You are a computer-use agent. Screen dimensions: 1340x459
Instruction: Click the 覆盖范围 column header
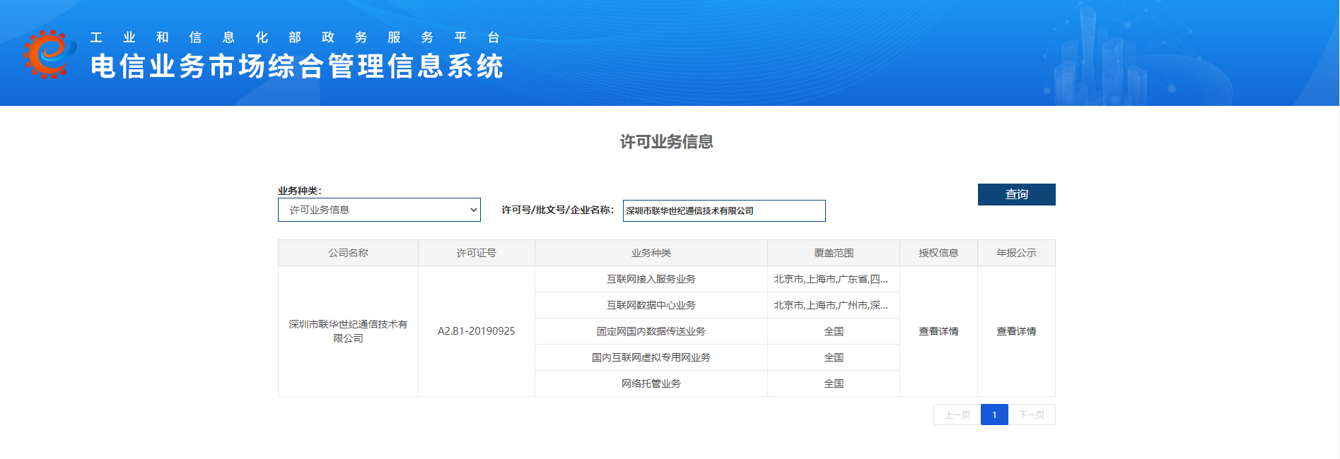pyautogui.click(x=834, y=253)
